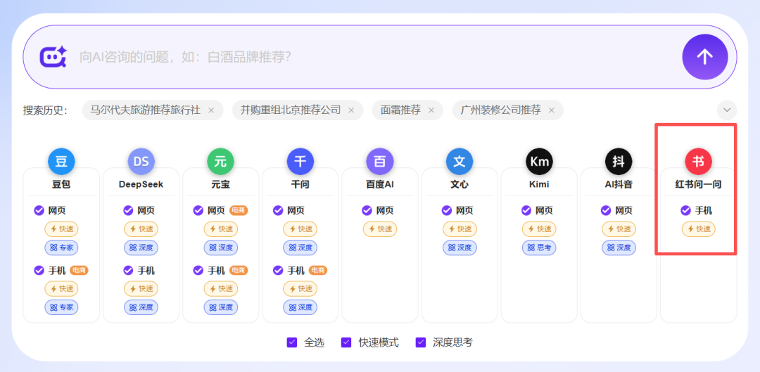Viewport: 760px width, 372px height.
Task: Uncheck 豆包 网页 option
Action: [x=39, y=210]
